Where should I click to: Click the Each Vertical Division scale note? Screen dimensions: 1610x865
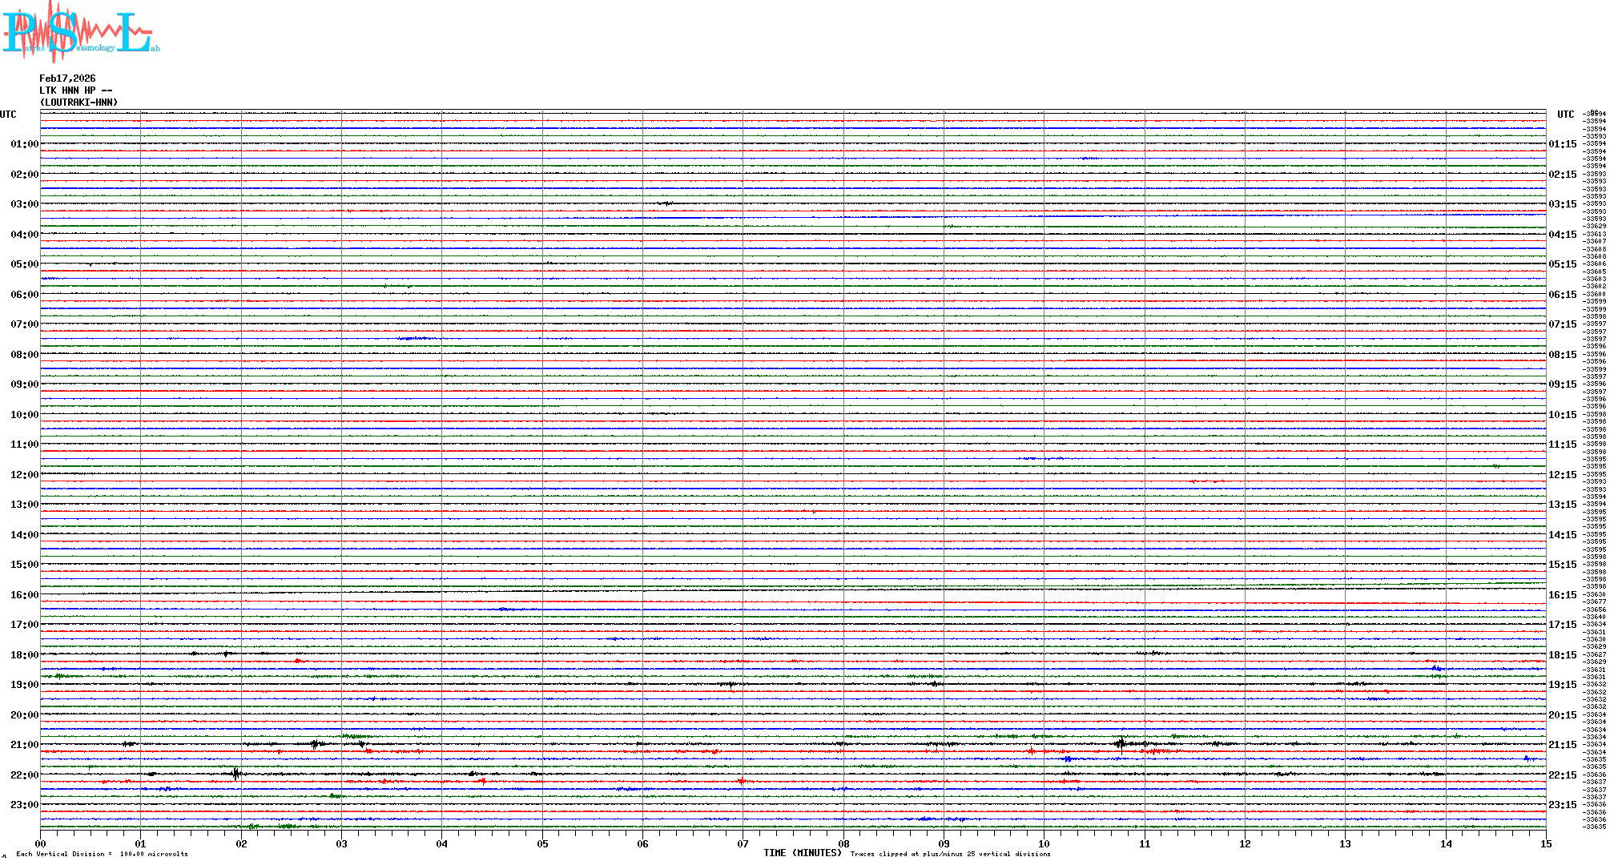point(102,854)
